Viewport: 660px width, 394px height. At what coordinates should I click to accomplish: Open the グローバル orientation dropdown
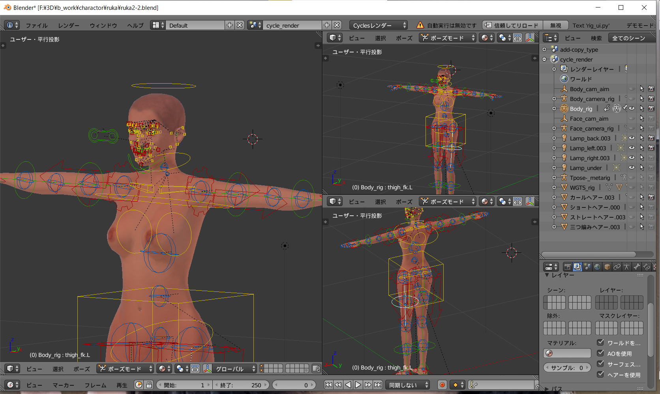[x=235, y=369]
